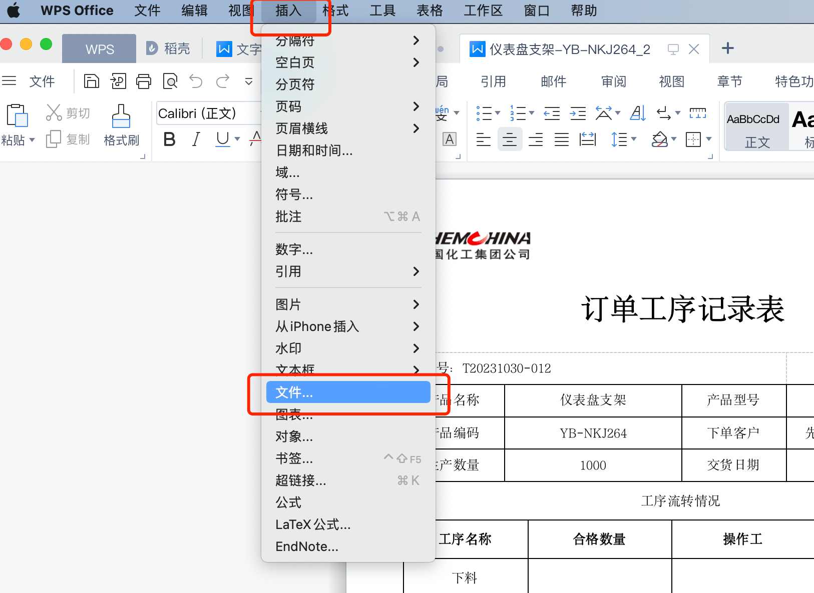This screenshot has height=593, width=814.
Task: Toggle italic formatting
Action: pyautogui.click(x=195, y=139)
